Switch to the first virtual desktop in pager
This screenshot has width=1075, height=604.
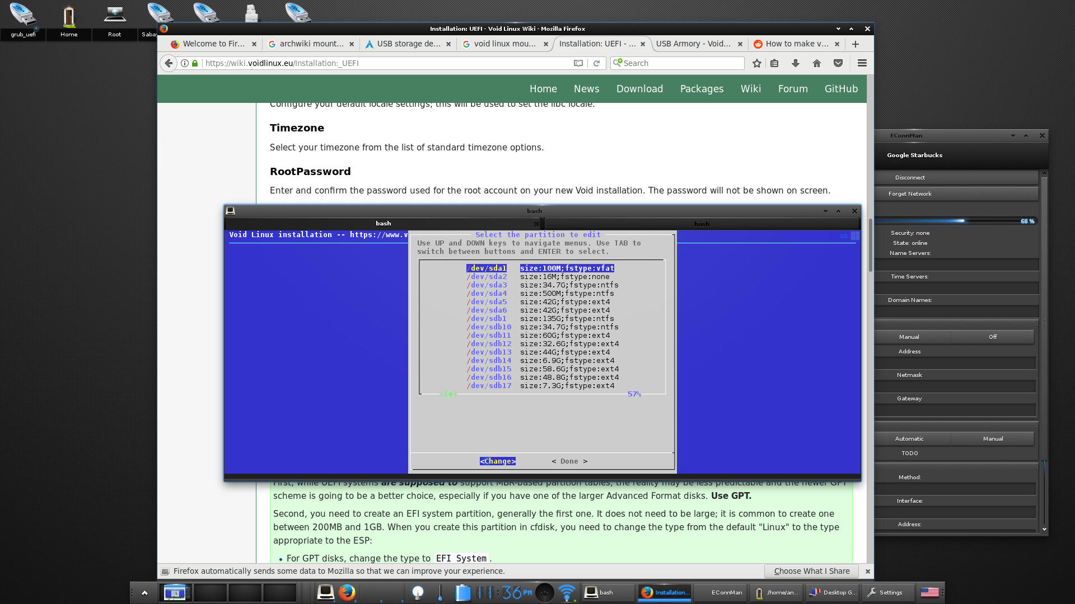(175, 592)
